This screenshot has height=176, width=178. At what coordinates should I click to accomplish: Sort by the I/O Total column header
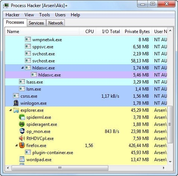point(109,32)
